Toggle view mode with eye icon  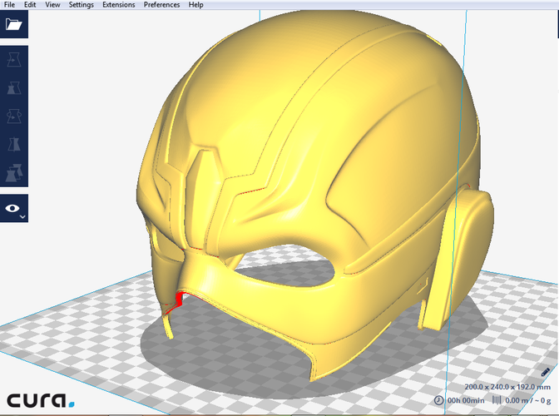[x=12, y=208]
